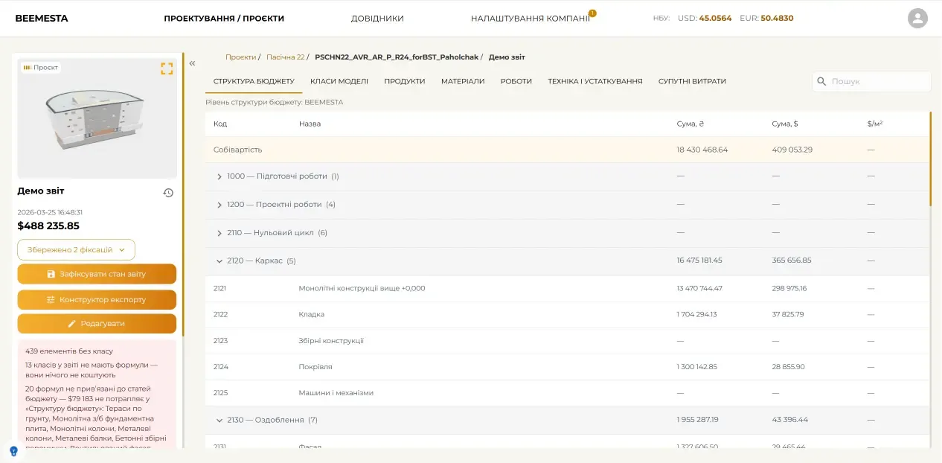Image resolution: width=942 pixels, height=463 pixels.
Task: Open the Проєктування / Проєкти menu
Action: click(x=224, y=18)
